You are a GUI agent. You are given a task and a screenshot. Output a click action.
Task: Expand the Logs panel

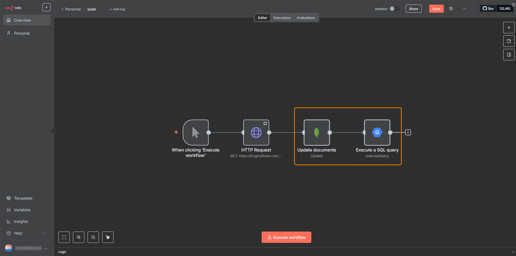pyautogui.click(x=513, y=252)
